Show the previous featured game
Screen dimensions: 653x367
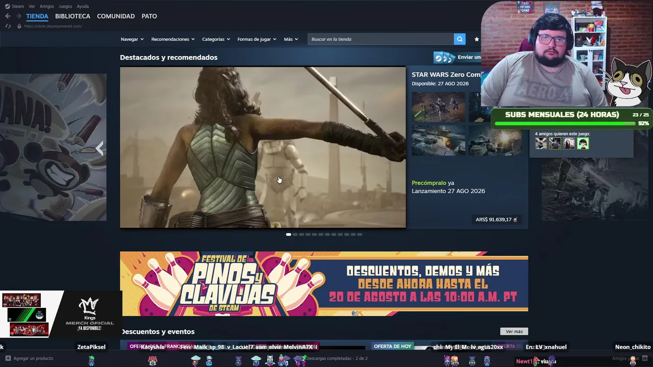click(99, 148)
